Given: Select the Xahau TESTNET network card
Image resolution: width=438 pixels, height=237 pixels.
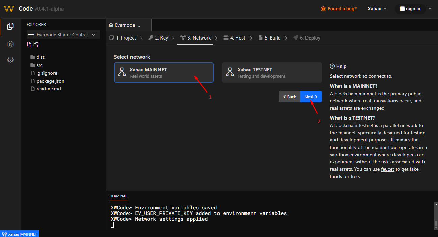Looking at the screenshot, I should point(272,73).
